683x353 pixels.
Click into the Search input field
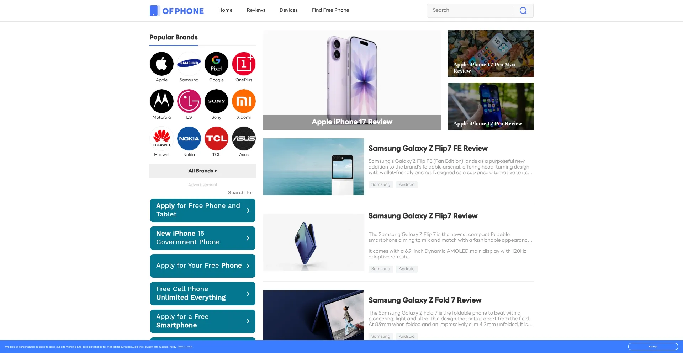tap(470, 11)
